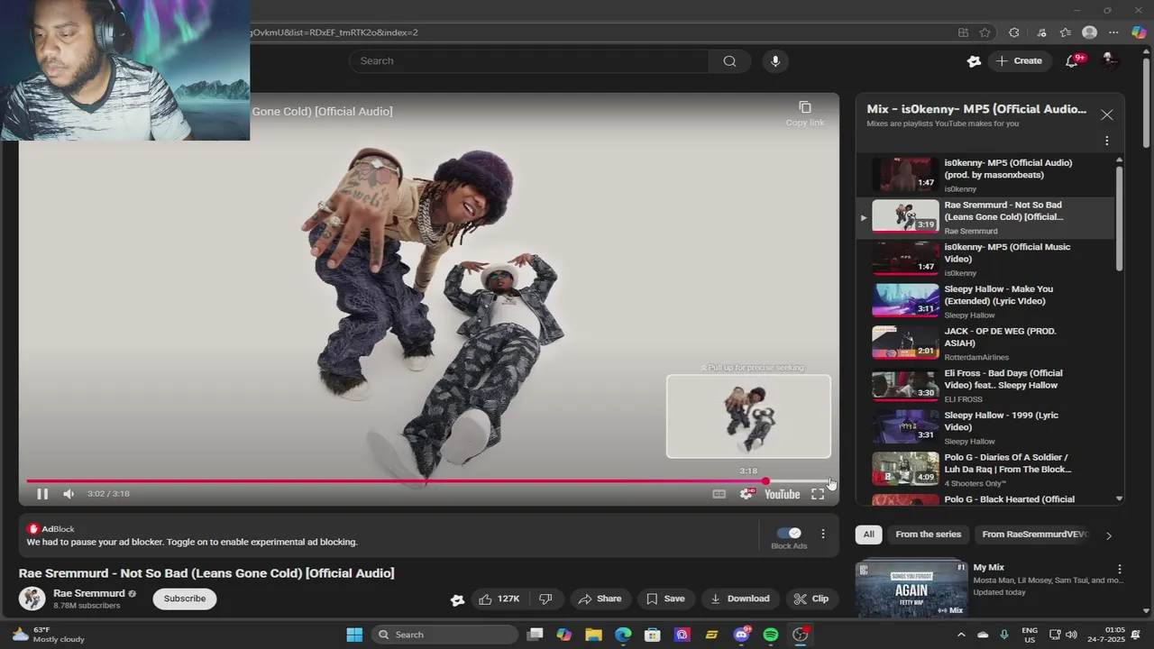
Task: Subscribe to Rae Sremmurd
Action: click(185, 599)
